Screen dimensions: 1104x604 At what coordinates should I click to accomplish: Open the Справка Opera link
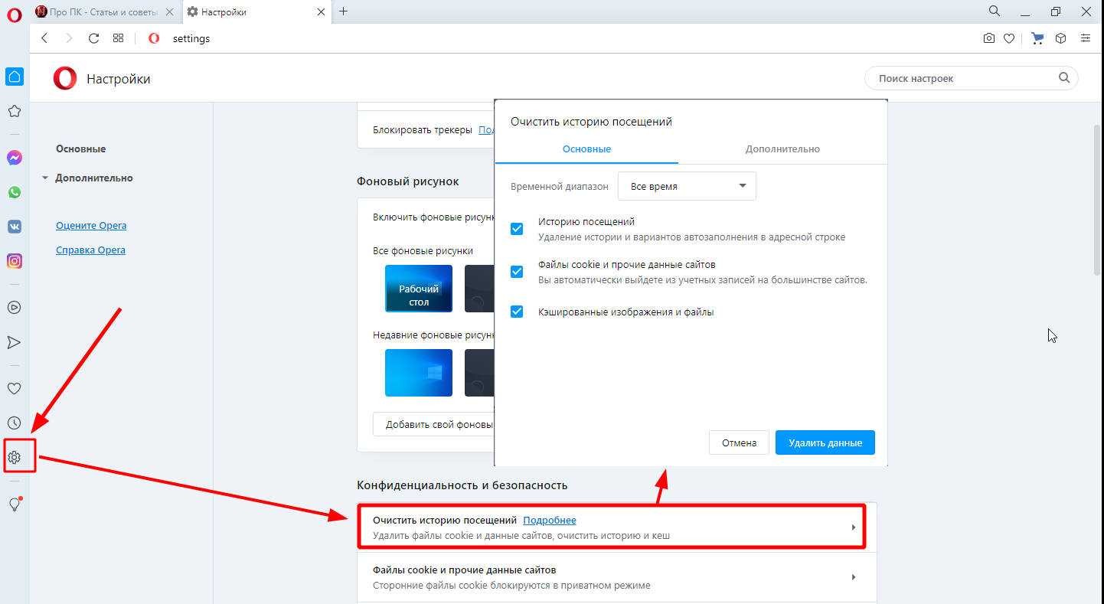point(90,250)
